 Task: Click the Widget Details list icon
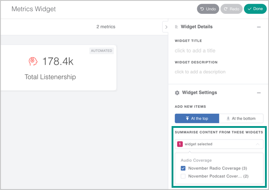coord(177,27)
